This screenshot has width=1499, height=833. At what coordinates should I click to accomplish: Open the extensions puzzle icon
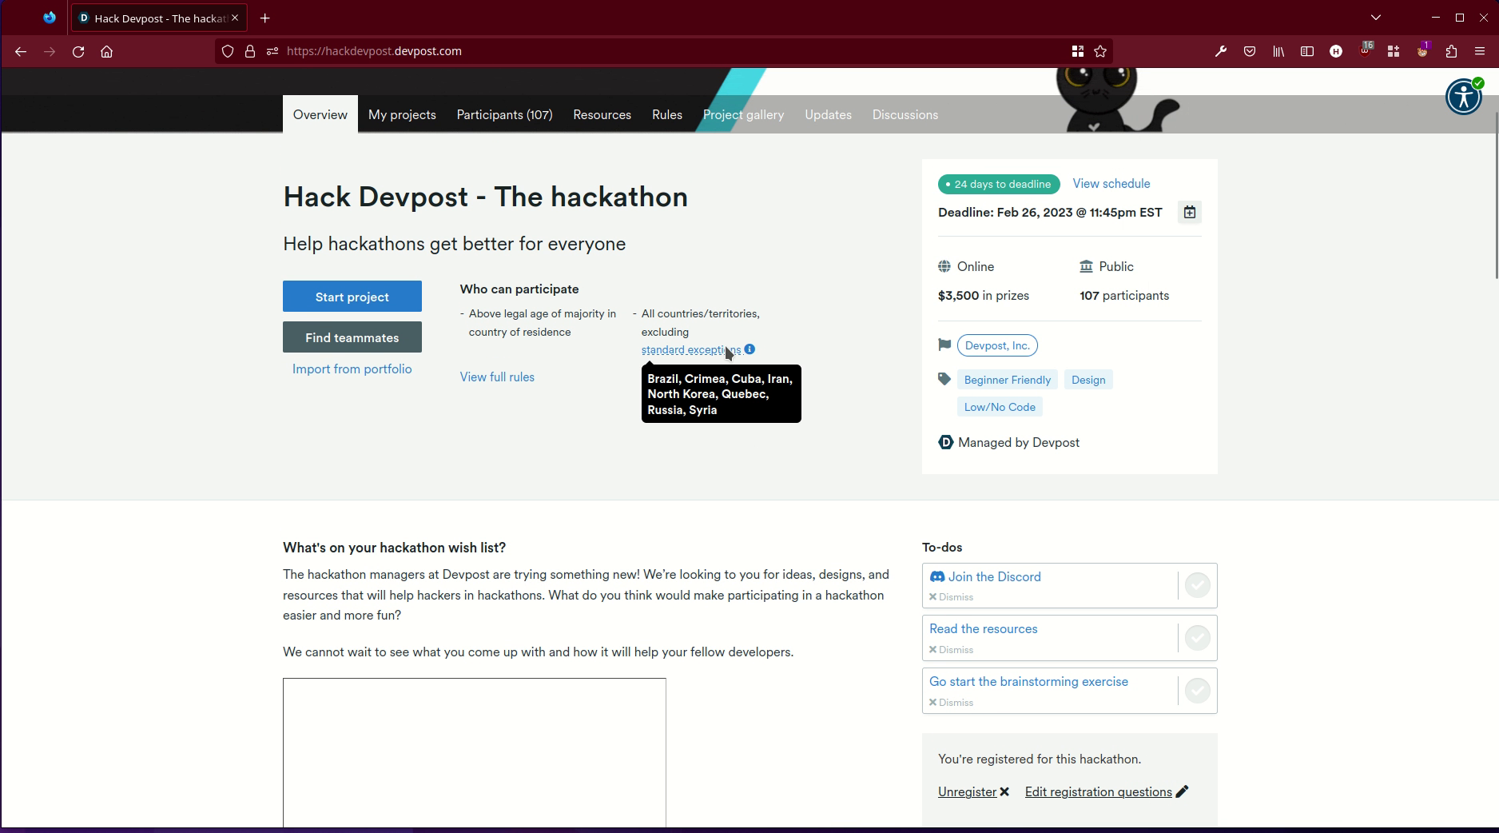[x=1450, y=51]
